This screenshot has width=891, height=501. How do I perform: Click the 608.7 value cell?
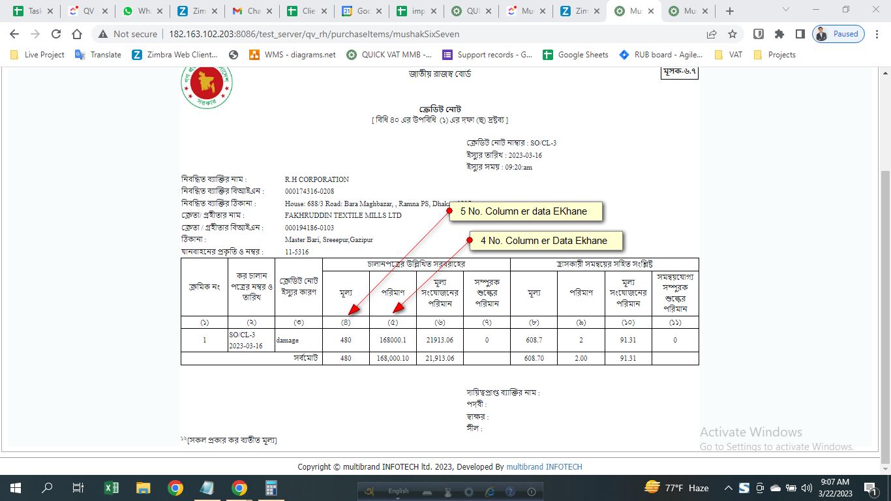[x=534, y=340]
